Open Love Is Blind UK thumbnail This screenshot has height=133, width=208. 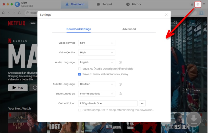(x=27, y=122)
